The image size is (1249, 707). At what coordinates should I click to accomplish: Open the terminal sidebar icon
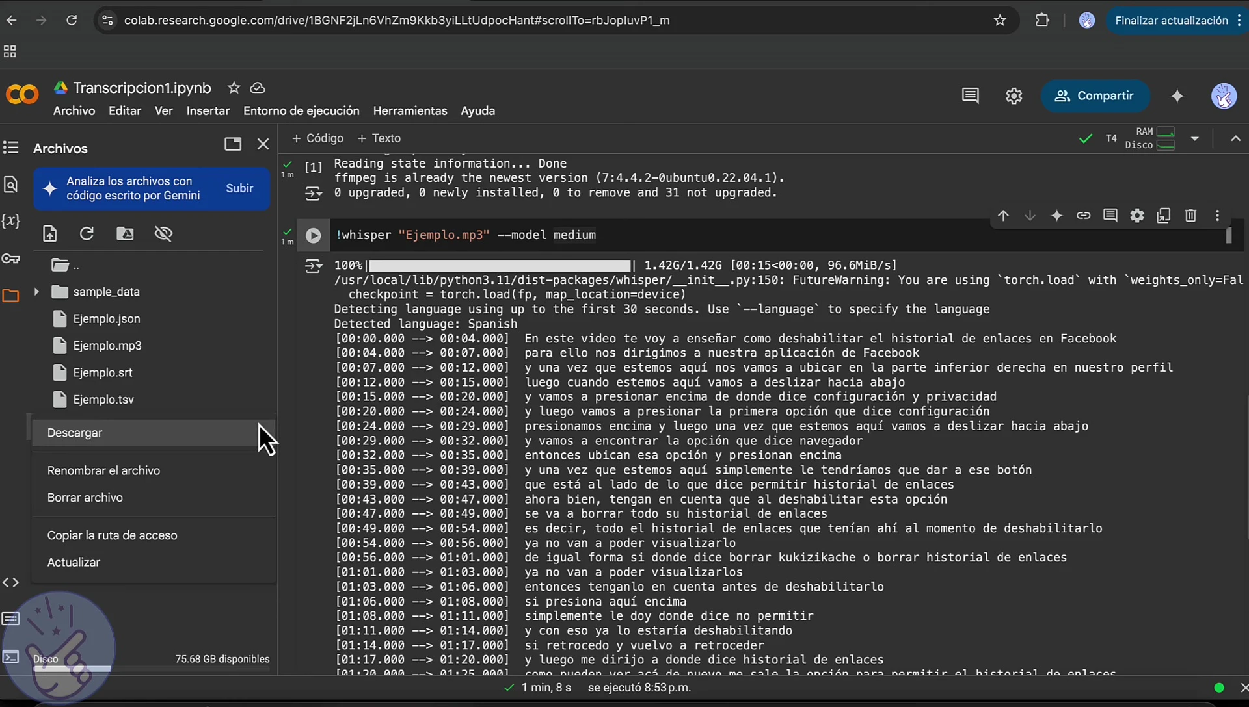11,658
